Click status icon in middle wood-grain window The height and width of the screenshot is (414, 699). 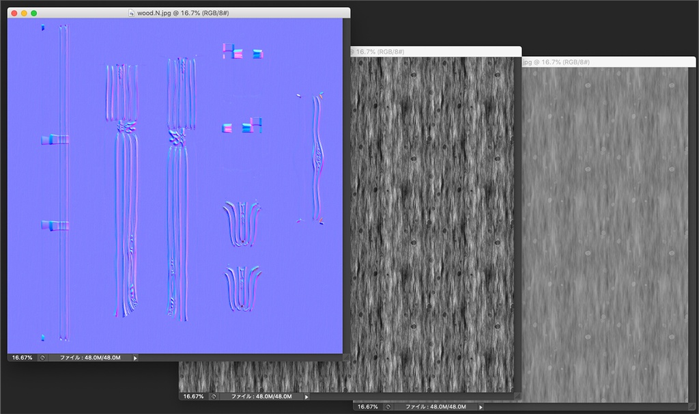(x=214, y=397)
